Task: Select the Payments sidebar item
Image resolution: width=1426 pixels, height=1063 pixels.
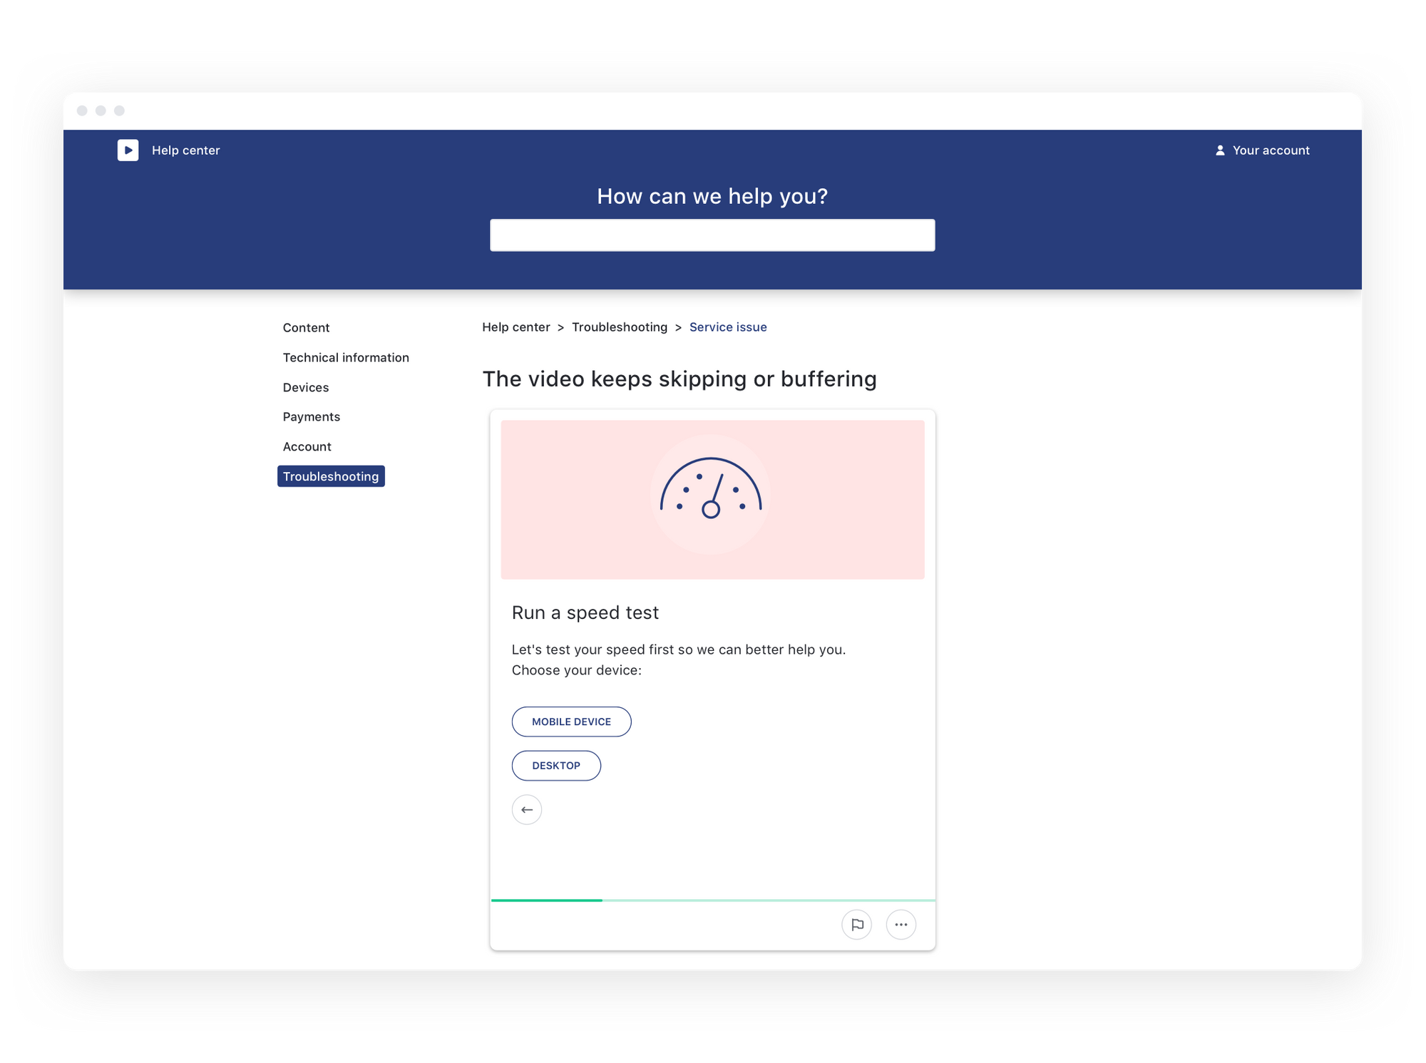Action: coord(312,416)
